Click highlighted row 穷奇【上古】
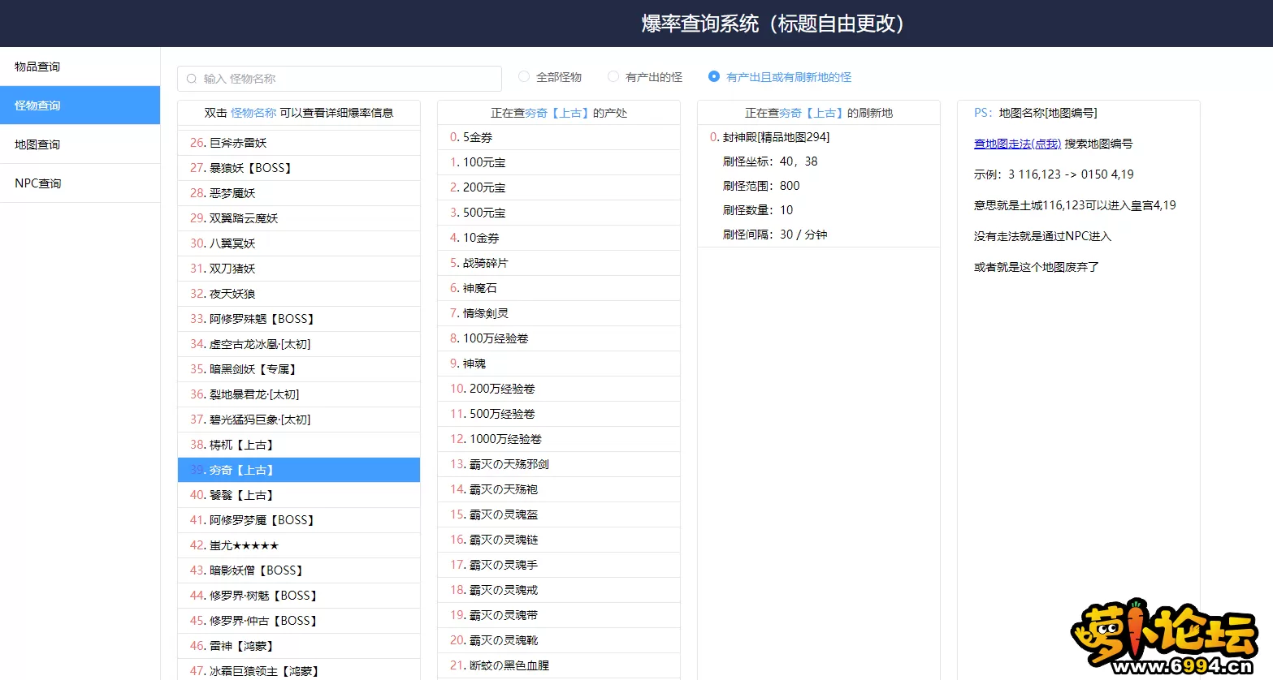Screen dimensions: 1273x680 coord(299,470)
